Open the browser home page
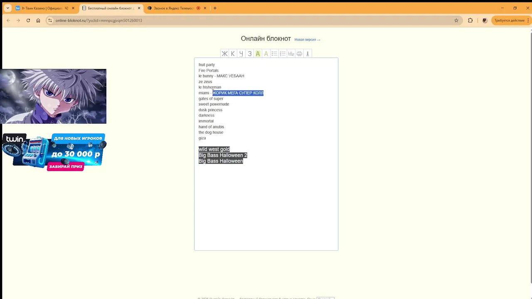 tap(38, 20)
